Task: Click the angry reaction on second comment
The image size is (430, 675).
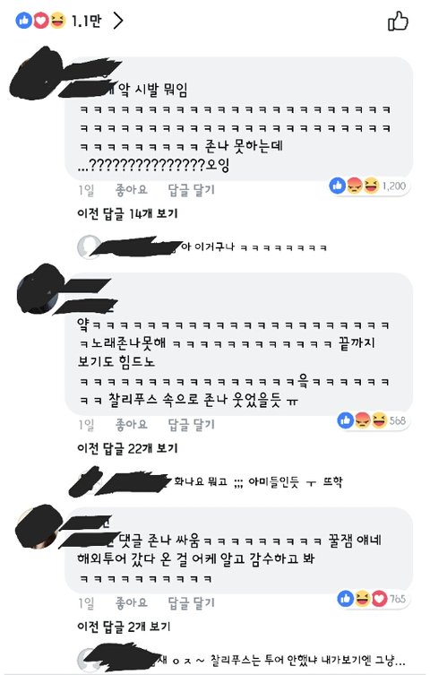Action: click(363, 420)
